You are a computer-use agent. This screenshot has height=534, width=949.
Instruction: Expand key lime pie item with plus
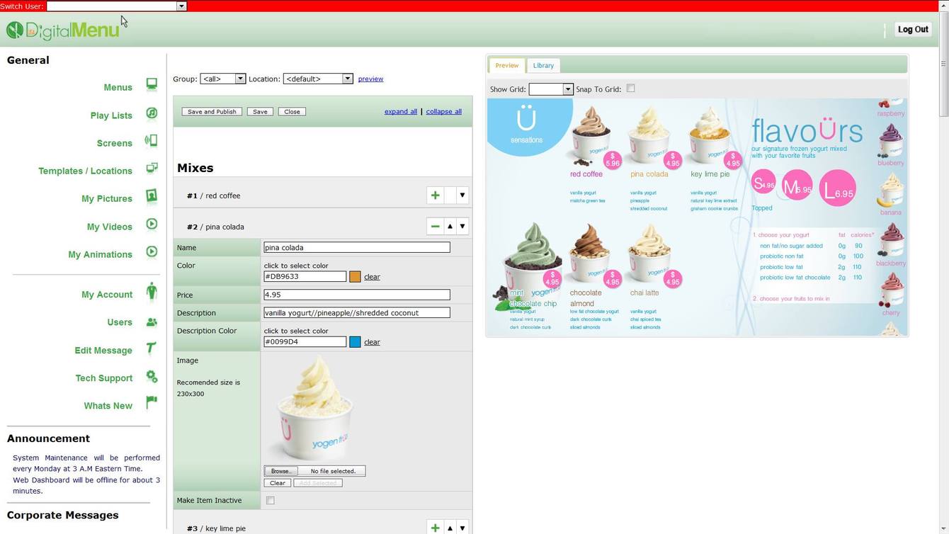436,528
